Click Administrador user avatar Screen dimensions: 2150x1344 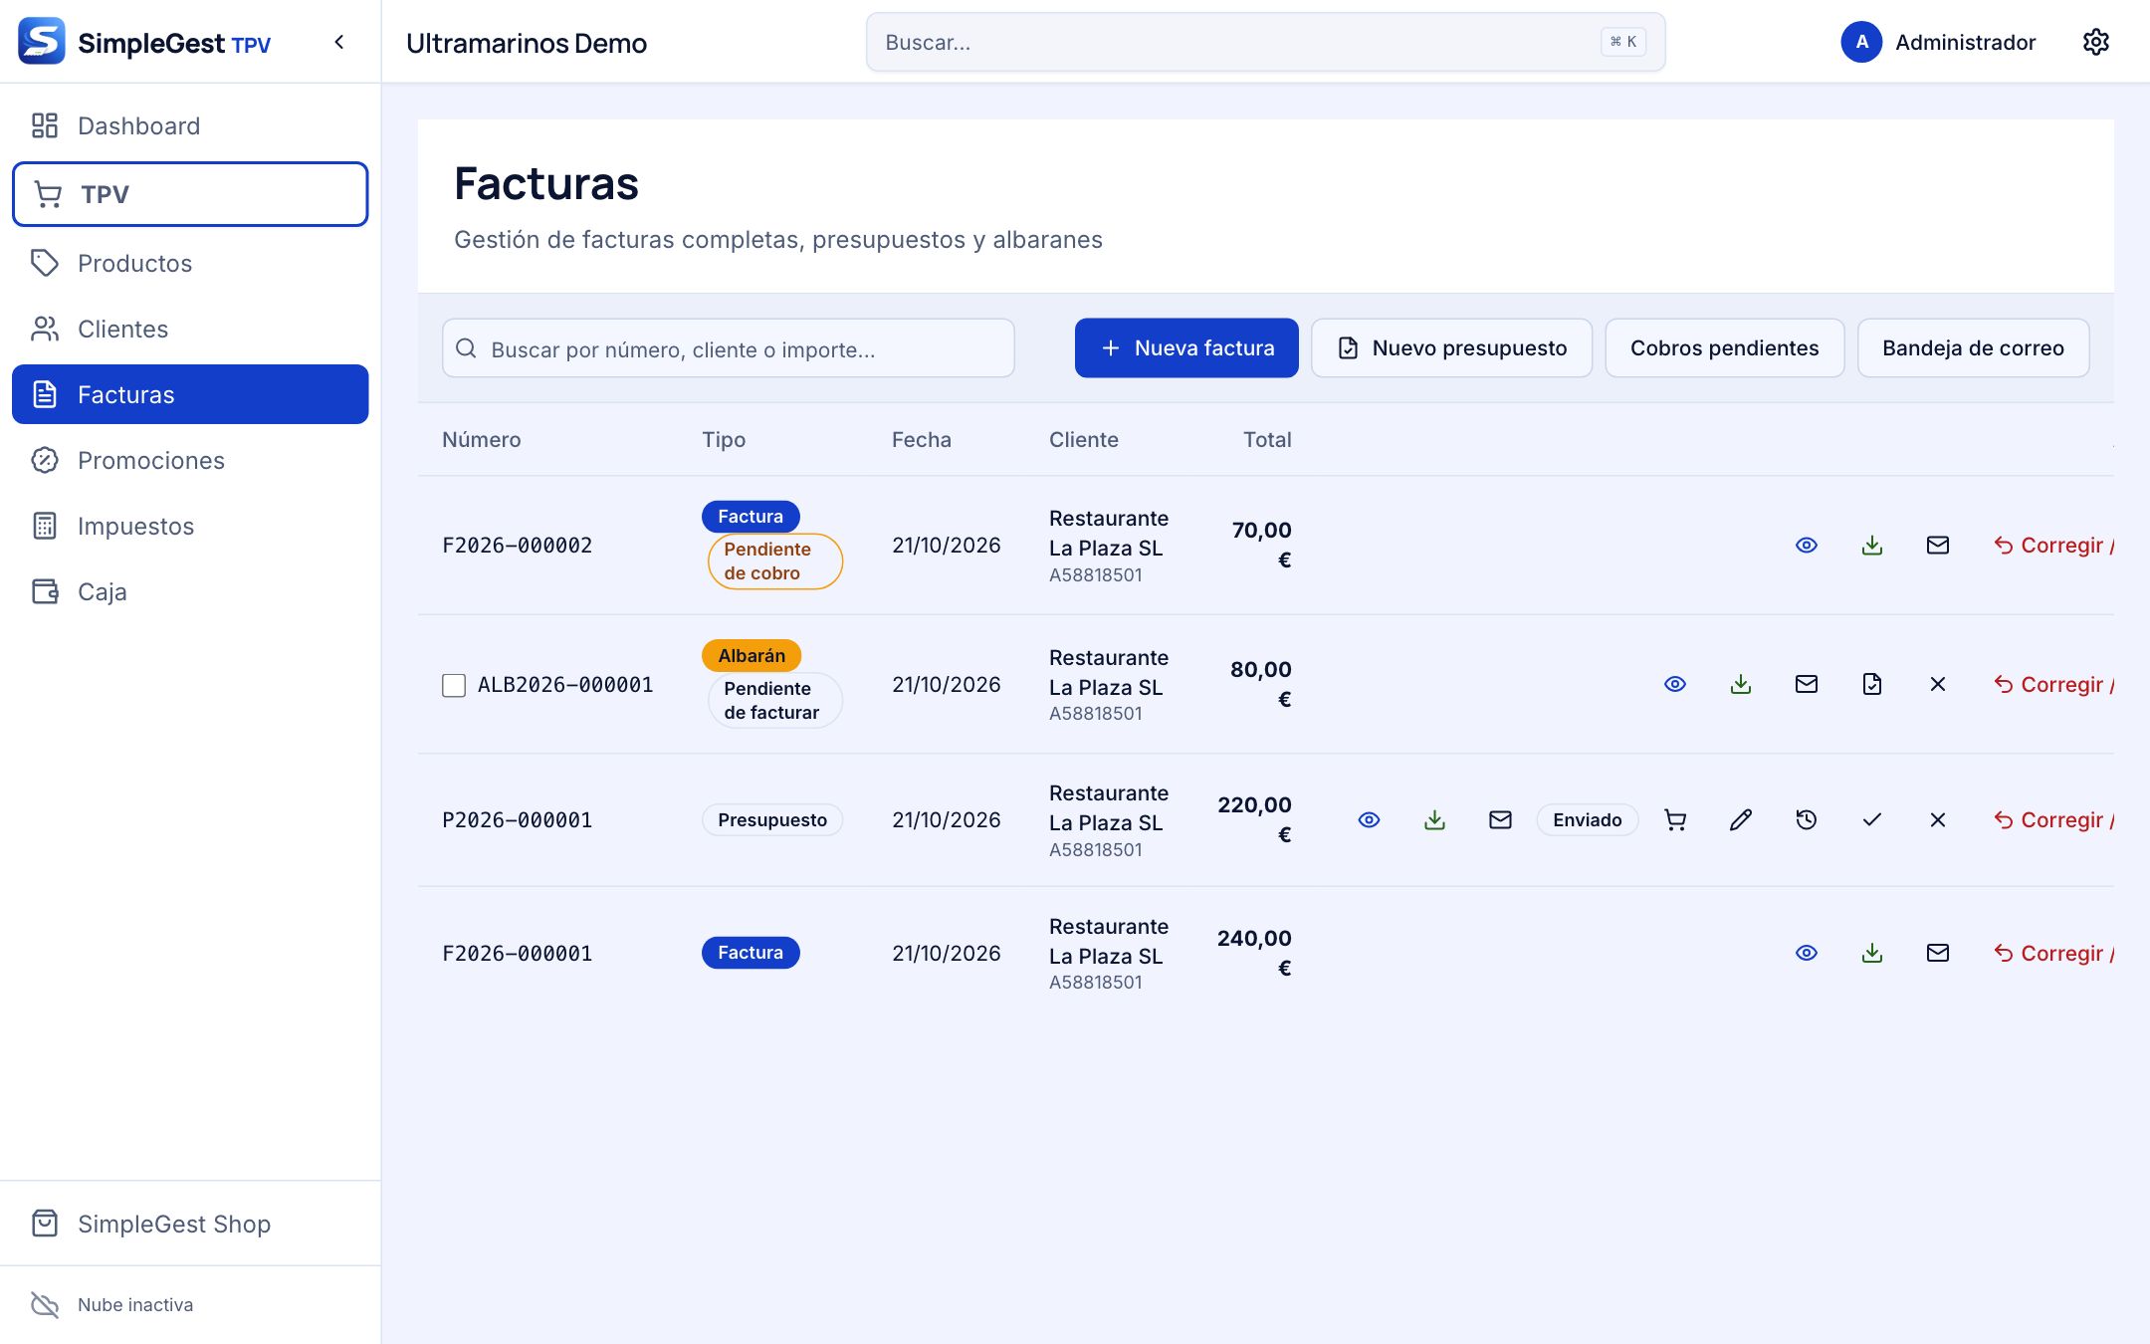click(x=1861, y=42)
